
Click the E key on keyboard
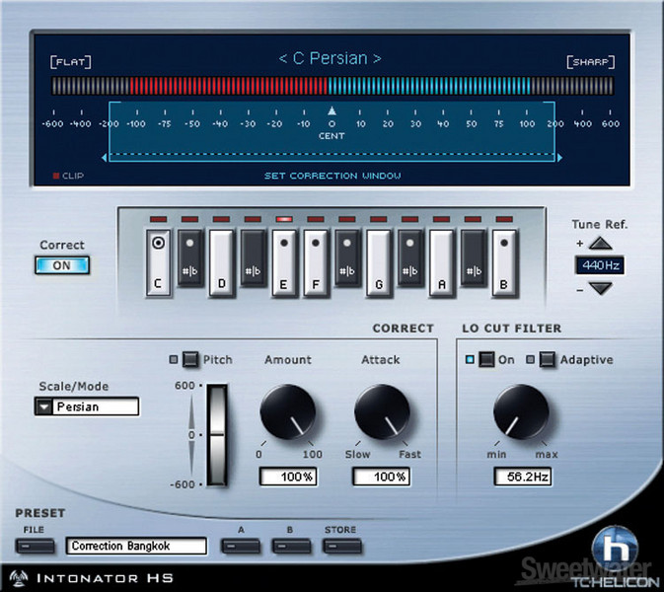tap(284, 260)
